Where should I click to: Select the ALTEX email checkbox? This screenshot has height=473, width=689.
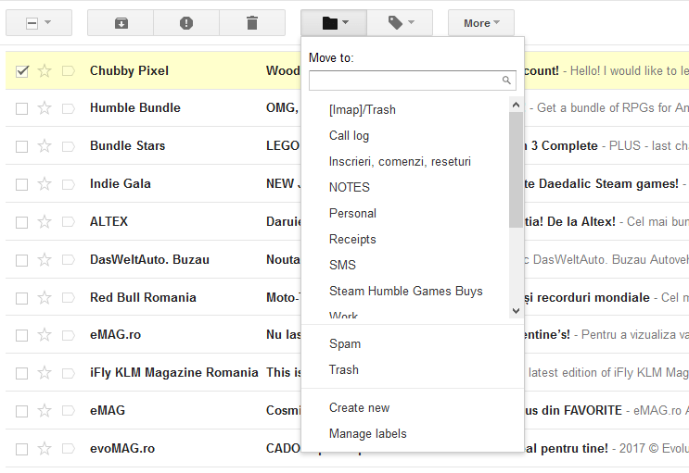click(x=22, y=222)
